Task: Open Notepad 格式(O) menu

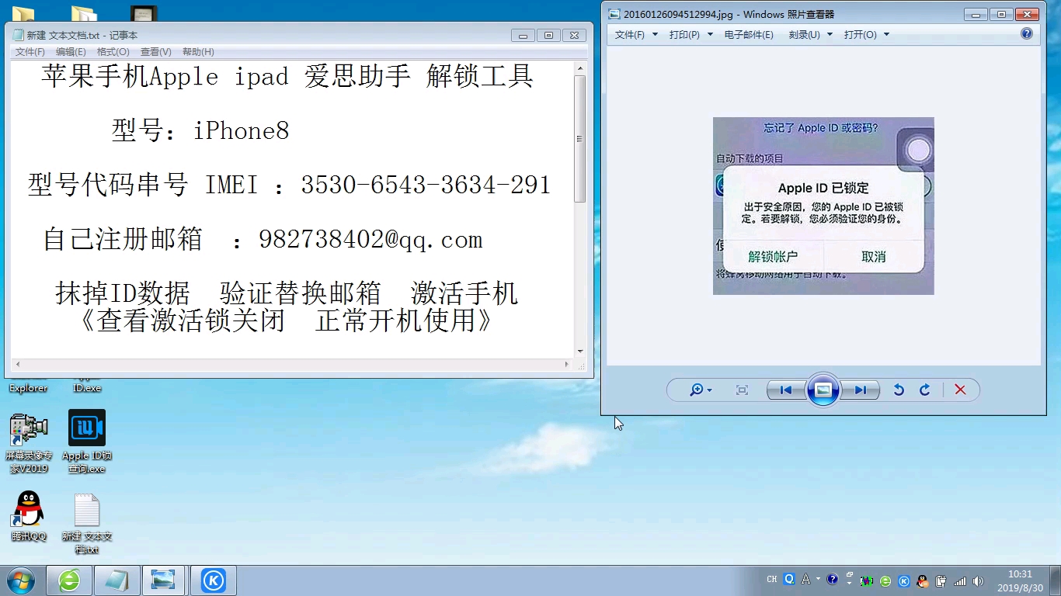Action: [x=113, y=52]
